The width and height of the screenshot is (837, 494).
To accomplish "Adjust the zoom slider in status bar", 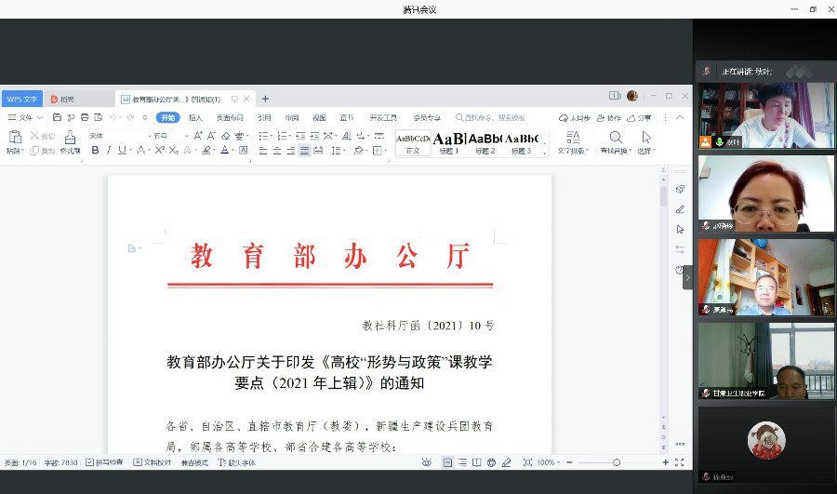I will click(x=616, y=462).
